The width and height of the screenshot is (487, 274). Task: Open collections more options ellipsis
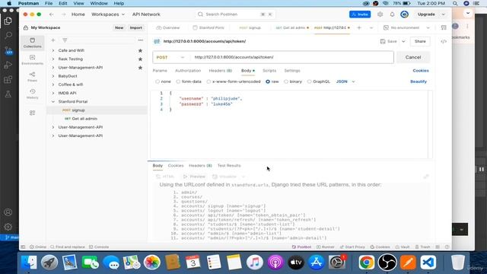pyautogui.click(x=141, y=40)
